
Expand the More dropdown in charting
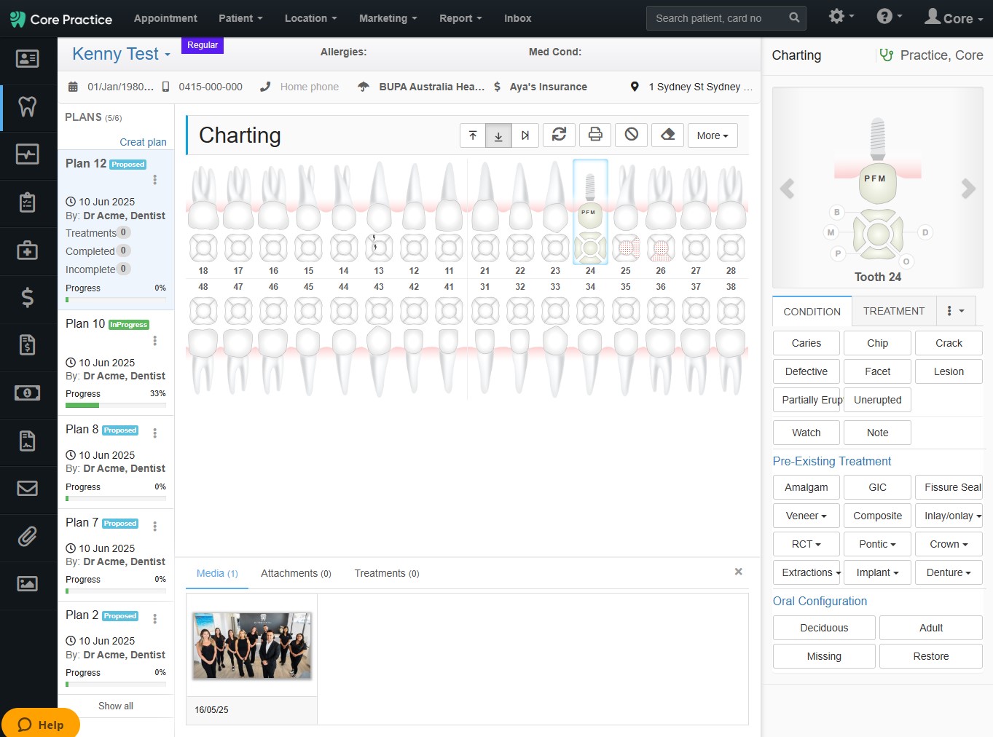(x=713, y=135)
